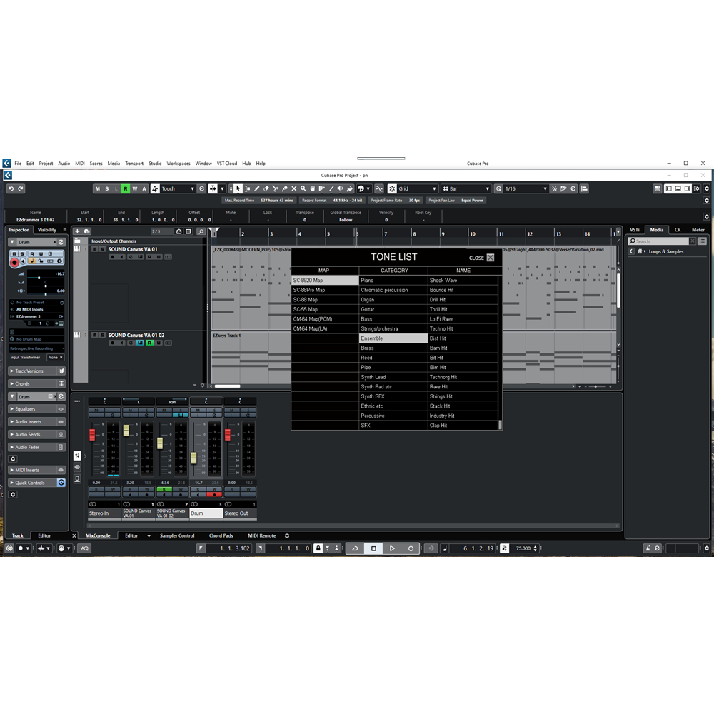Open the Bar grid type dropdown
This screenshot has width=714, height=714.
pyautogui.click(x=466, y=188)
